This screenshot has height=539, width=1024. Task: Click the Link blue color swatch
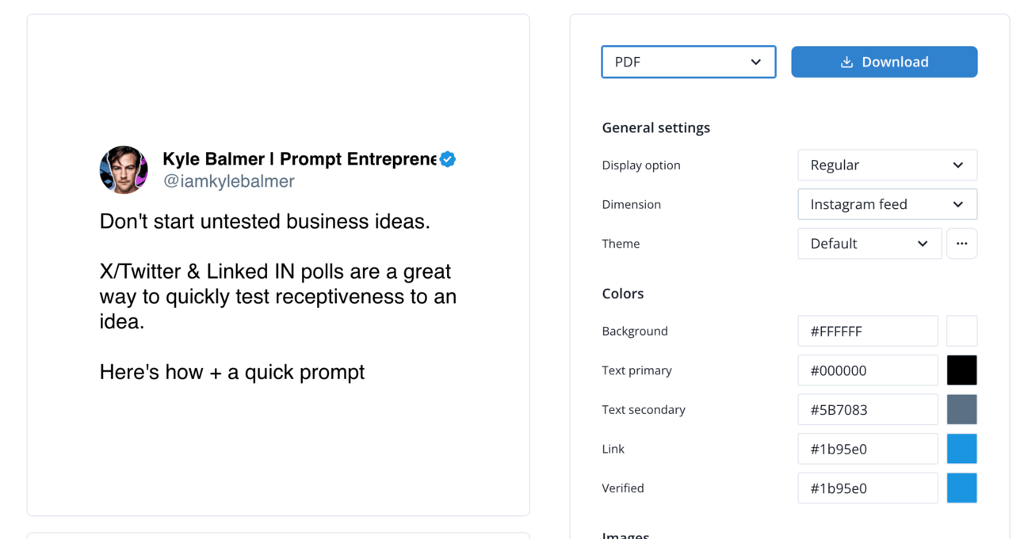pyautogui.click(x=961, y=449)
